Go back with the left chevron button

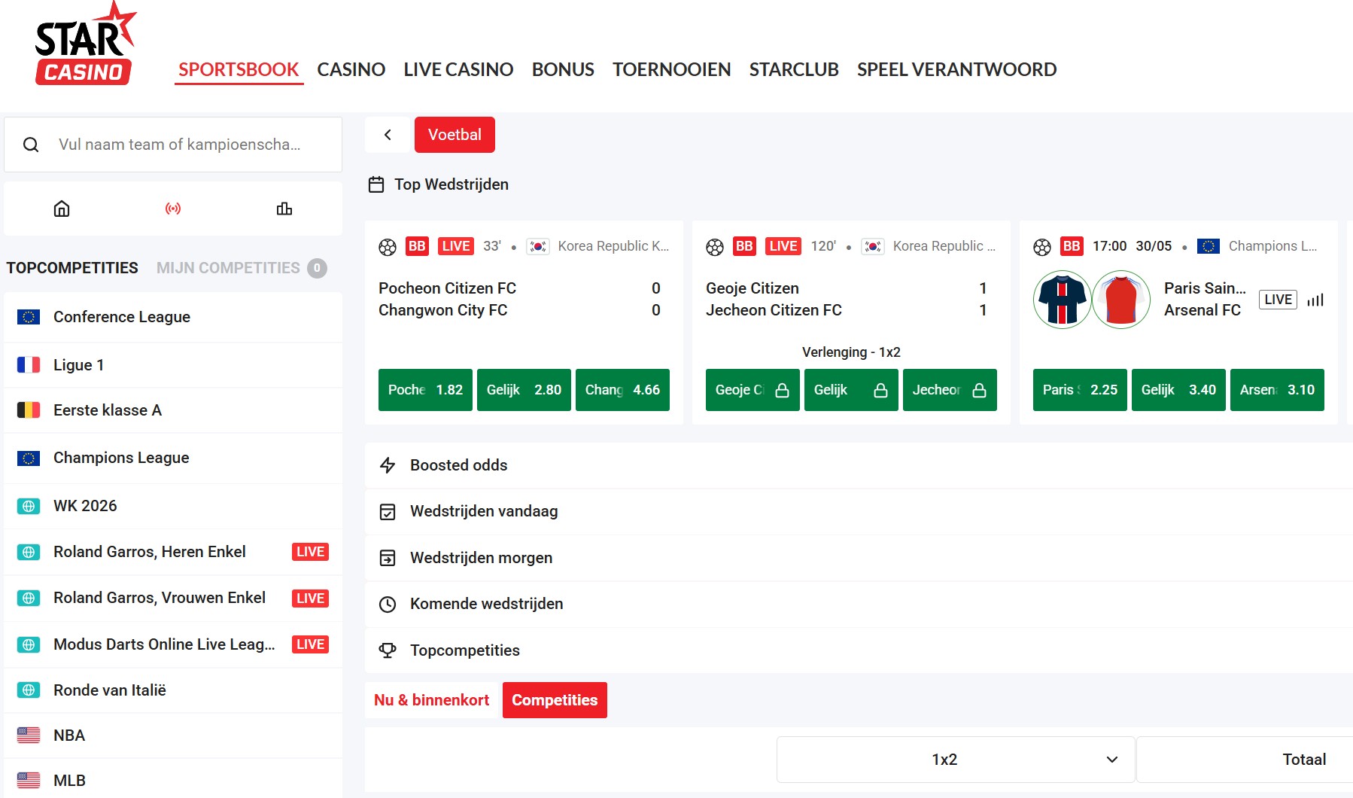(x=388, y=135)
